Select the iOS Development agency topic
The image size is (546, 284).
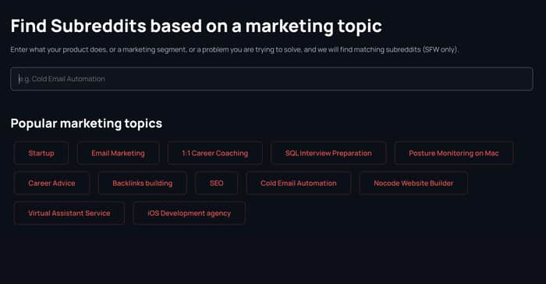coord(189,213)
